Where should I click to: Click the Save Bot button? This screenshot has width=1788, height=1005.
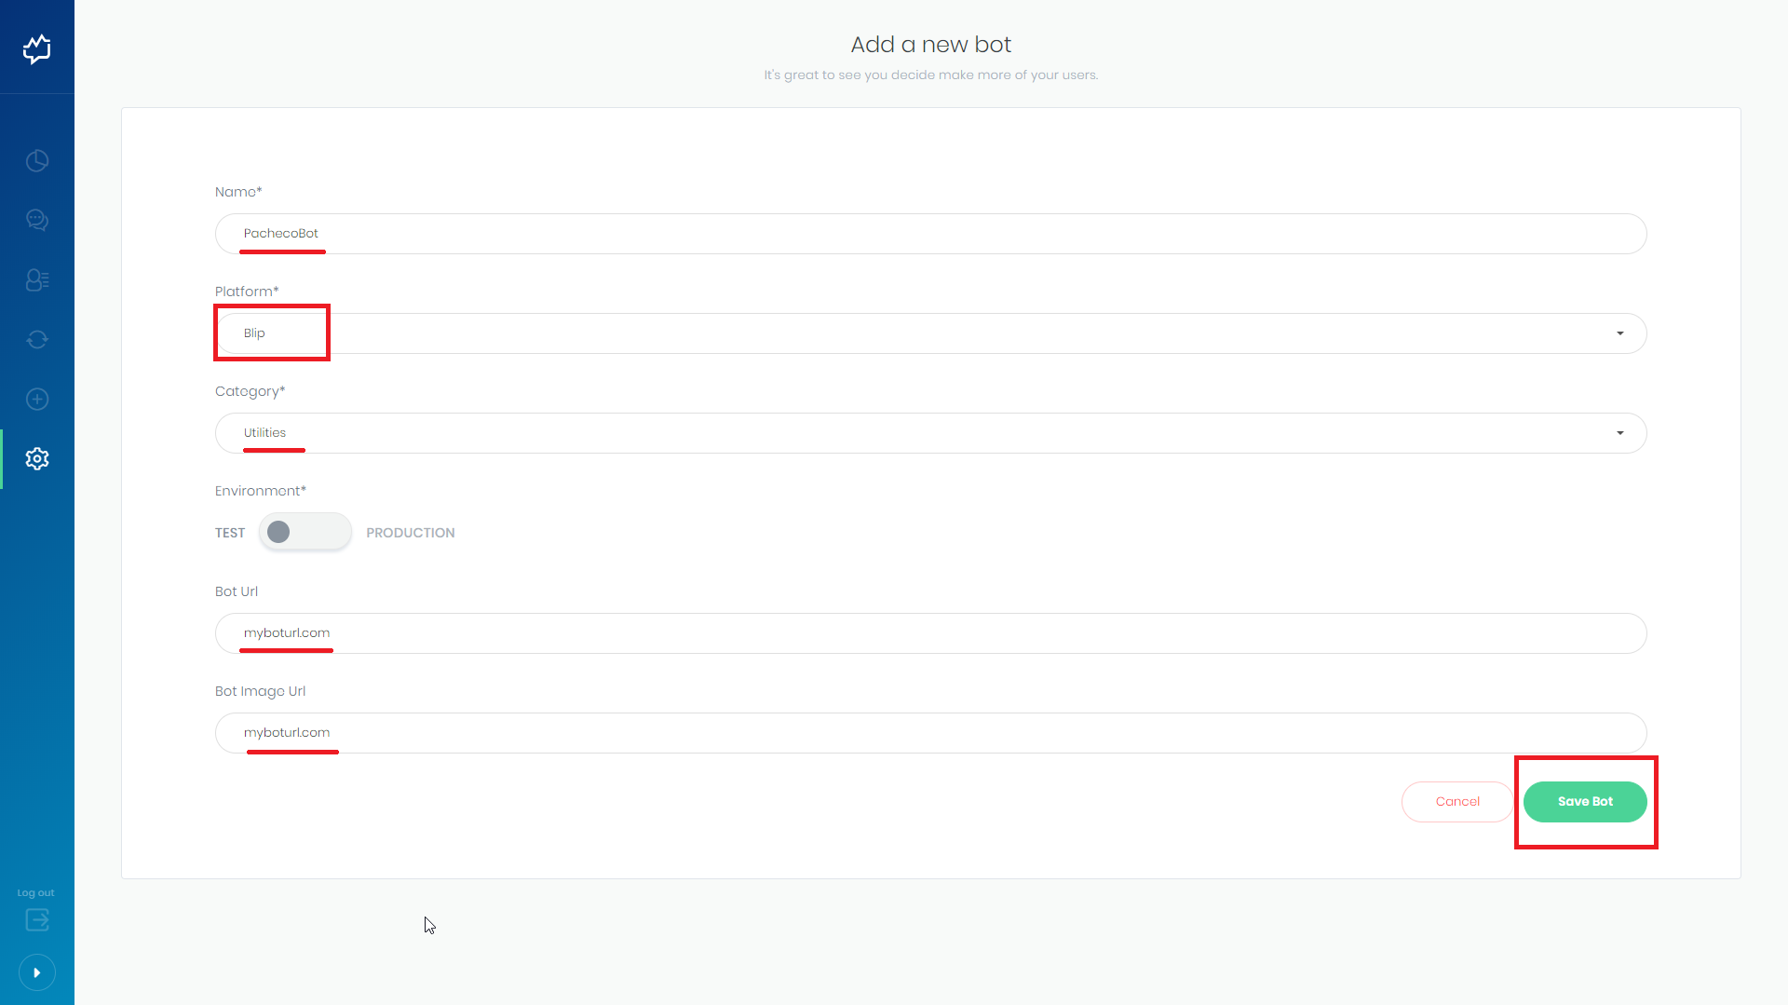click(1585, 802)
